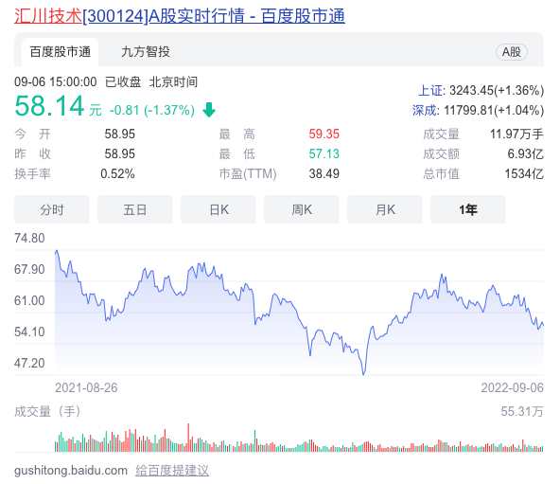Select the 日K chart tab
Image resolution: width=560 pixels, height=484 pixels.
(x=219, y=209)
